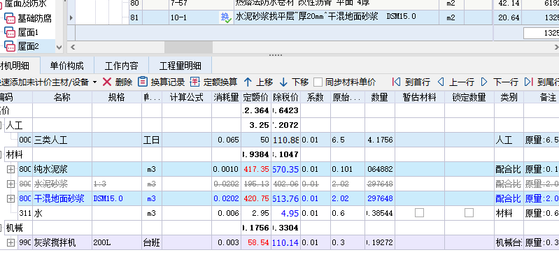The width and height of the screenshot is (559, 264).
Task: Click the 数量 column header
Action: (380, 97)
